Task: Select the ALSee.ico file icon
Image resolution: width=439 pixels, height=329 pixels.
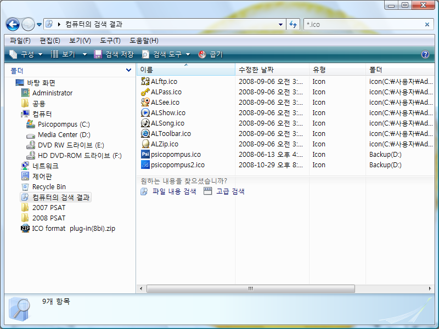Action: 145,102
